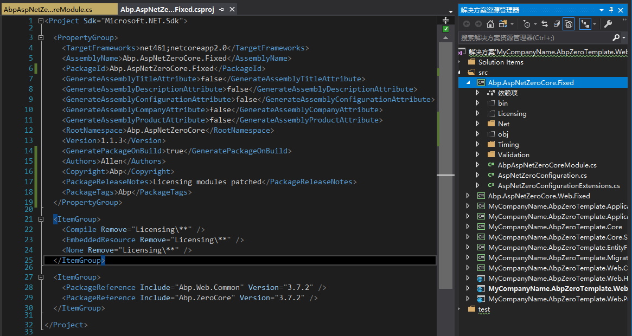Image resolution: width=632 pixels, height=336 pixels.
Task: Click the Back navigation arrow in Solution Explorer
Action: 467,24
